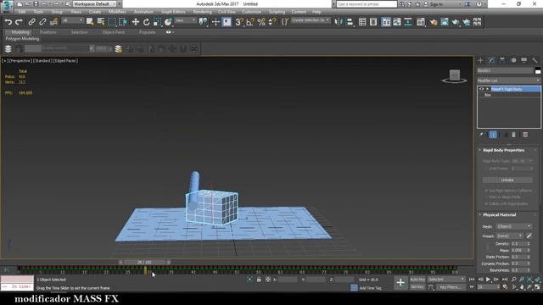Click the time slider handle
The width and height of the screenshot is (543, 305).
click(x=144, y=263)
